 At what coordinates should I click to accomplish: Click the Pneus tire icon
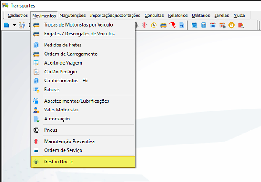36,130
